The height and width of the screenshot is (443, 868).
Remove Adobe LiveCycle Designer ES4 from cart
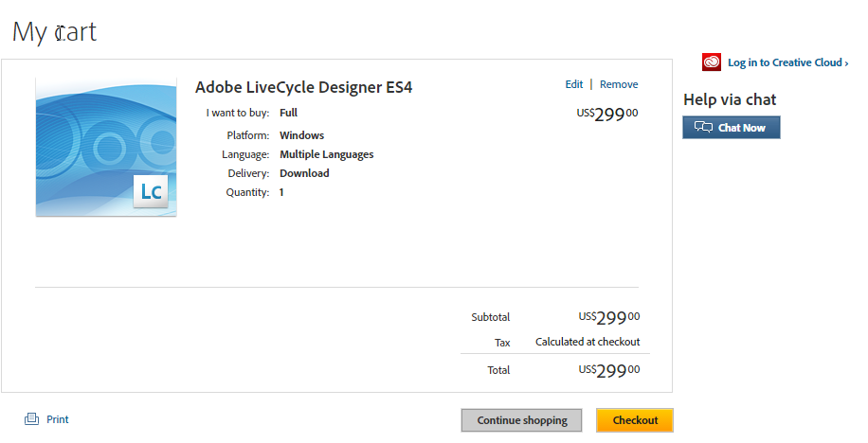(619, 84)
